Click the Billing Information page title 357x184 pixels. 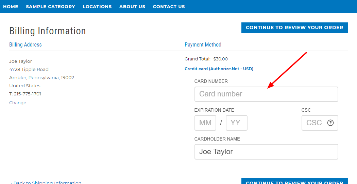48,31
